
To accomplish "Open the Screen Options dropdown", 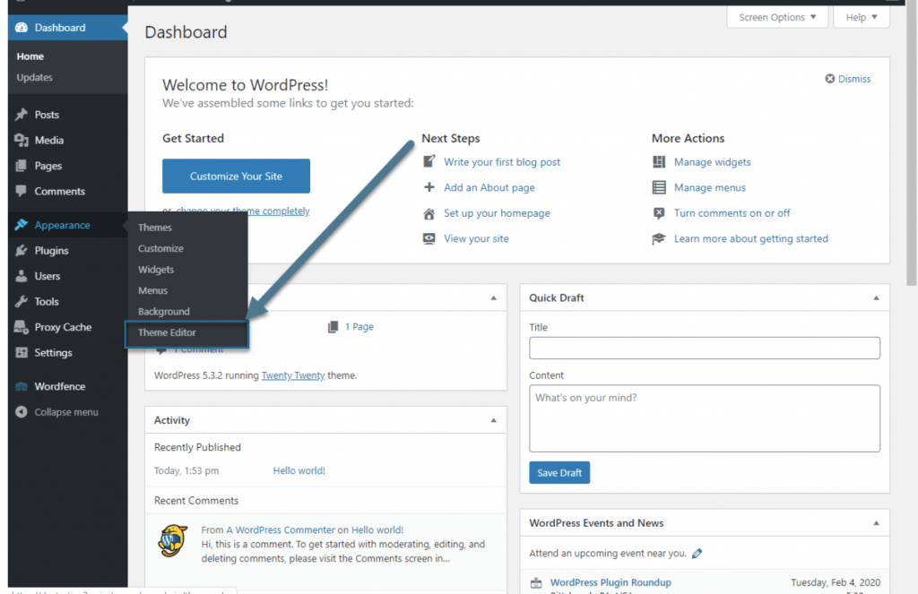I will pyautogui.click(x=777, y=18).
